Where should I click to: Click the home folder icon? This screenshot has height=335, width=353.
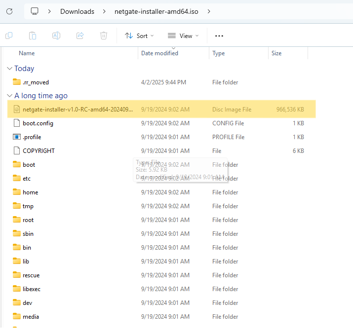coord(17,192)
